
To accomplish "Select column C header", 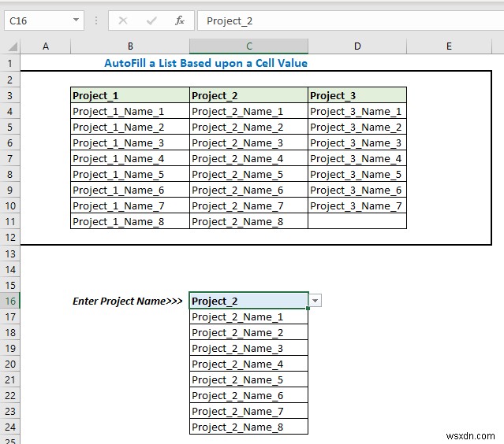I will [248, 46].
